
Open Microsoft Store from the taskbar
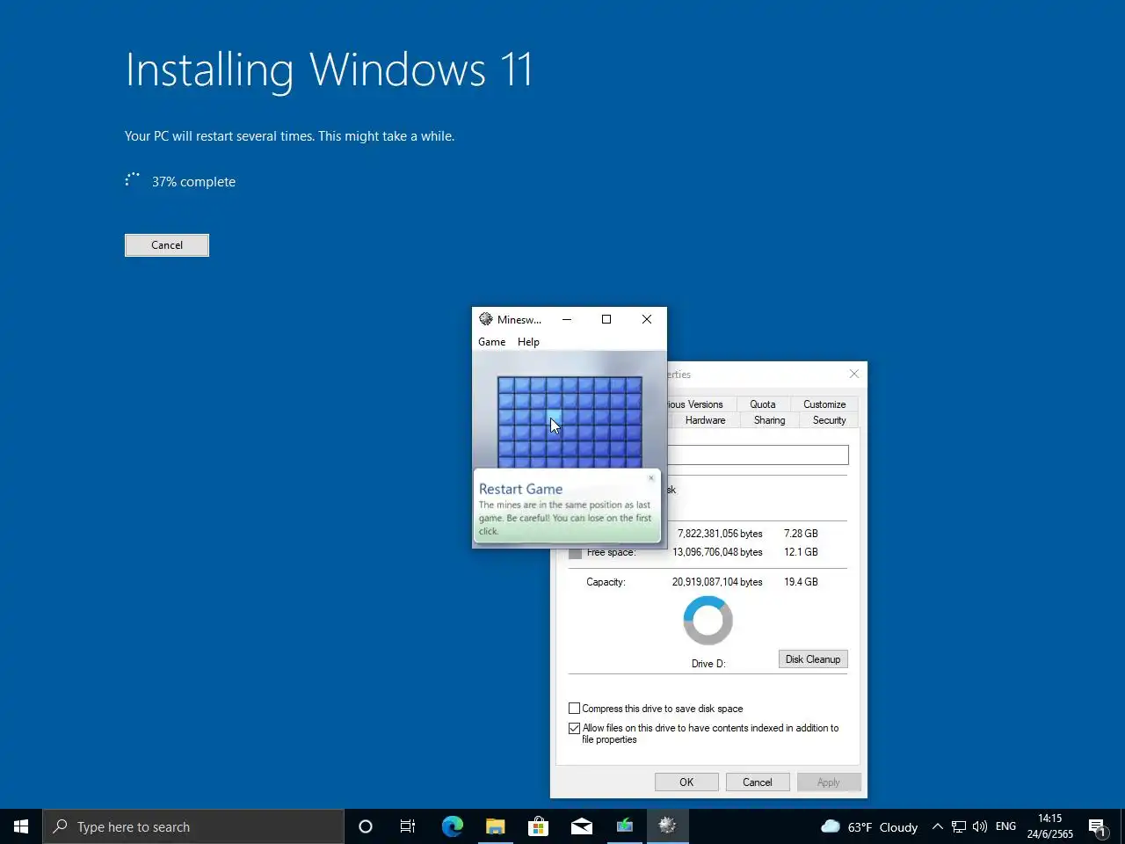(538, 826)
